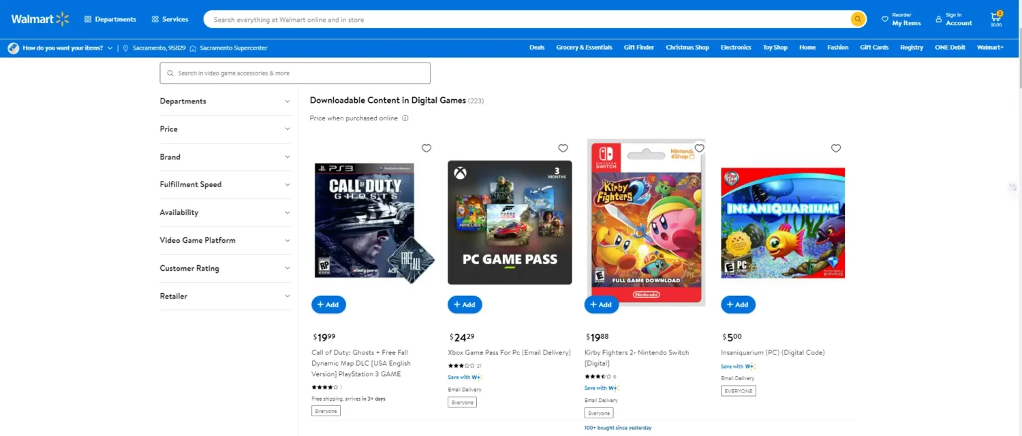Add Kirby Fighters 2 to cart
Screen dimensions: 1022x436
coord(602,305)
